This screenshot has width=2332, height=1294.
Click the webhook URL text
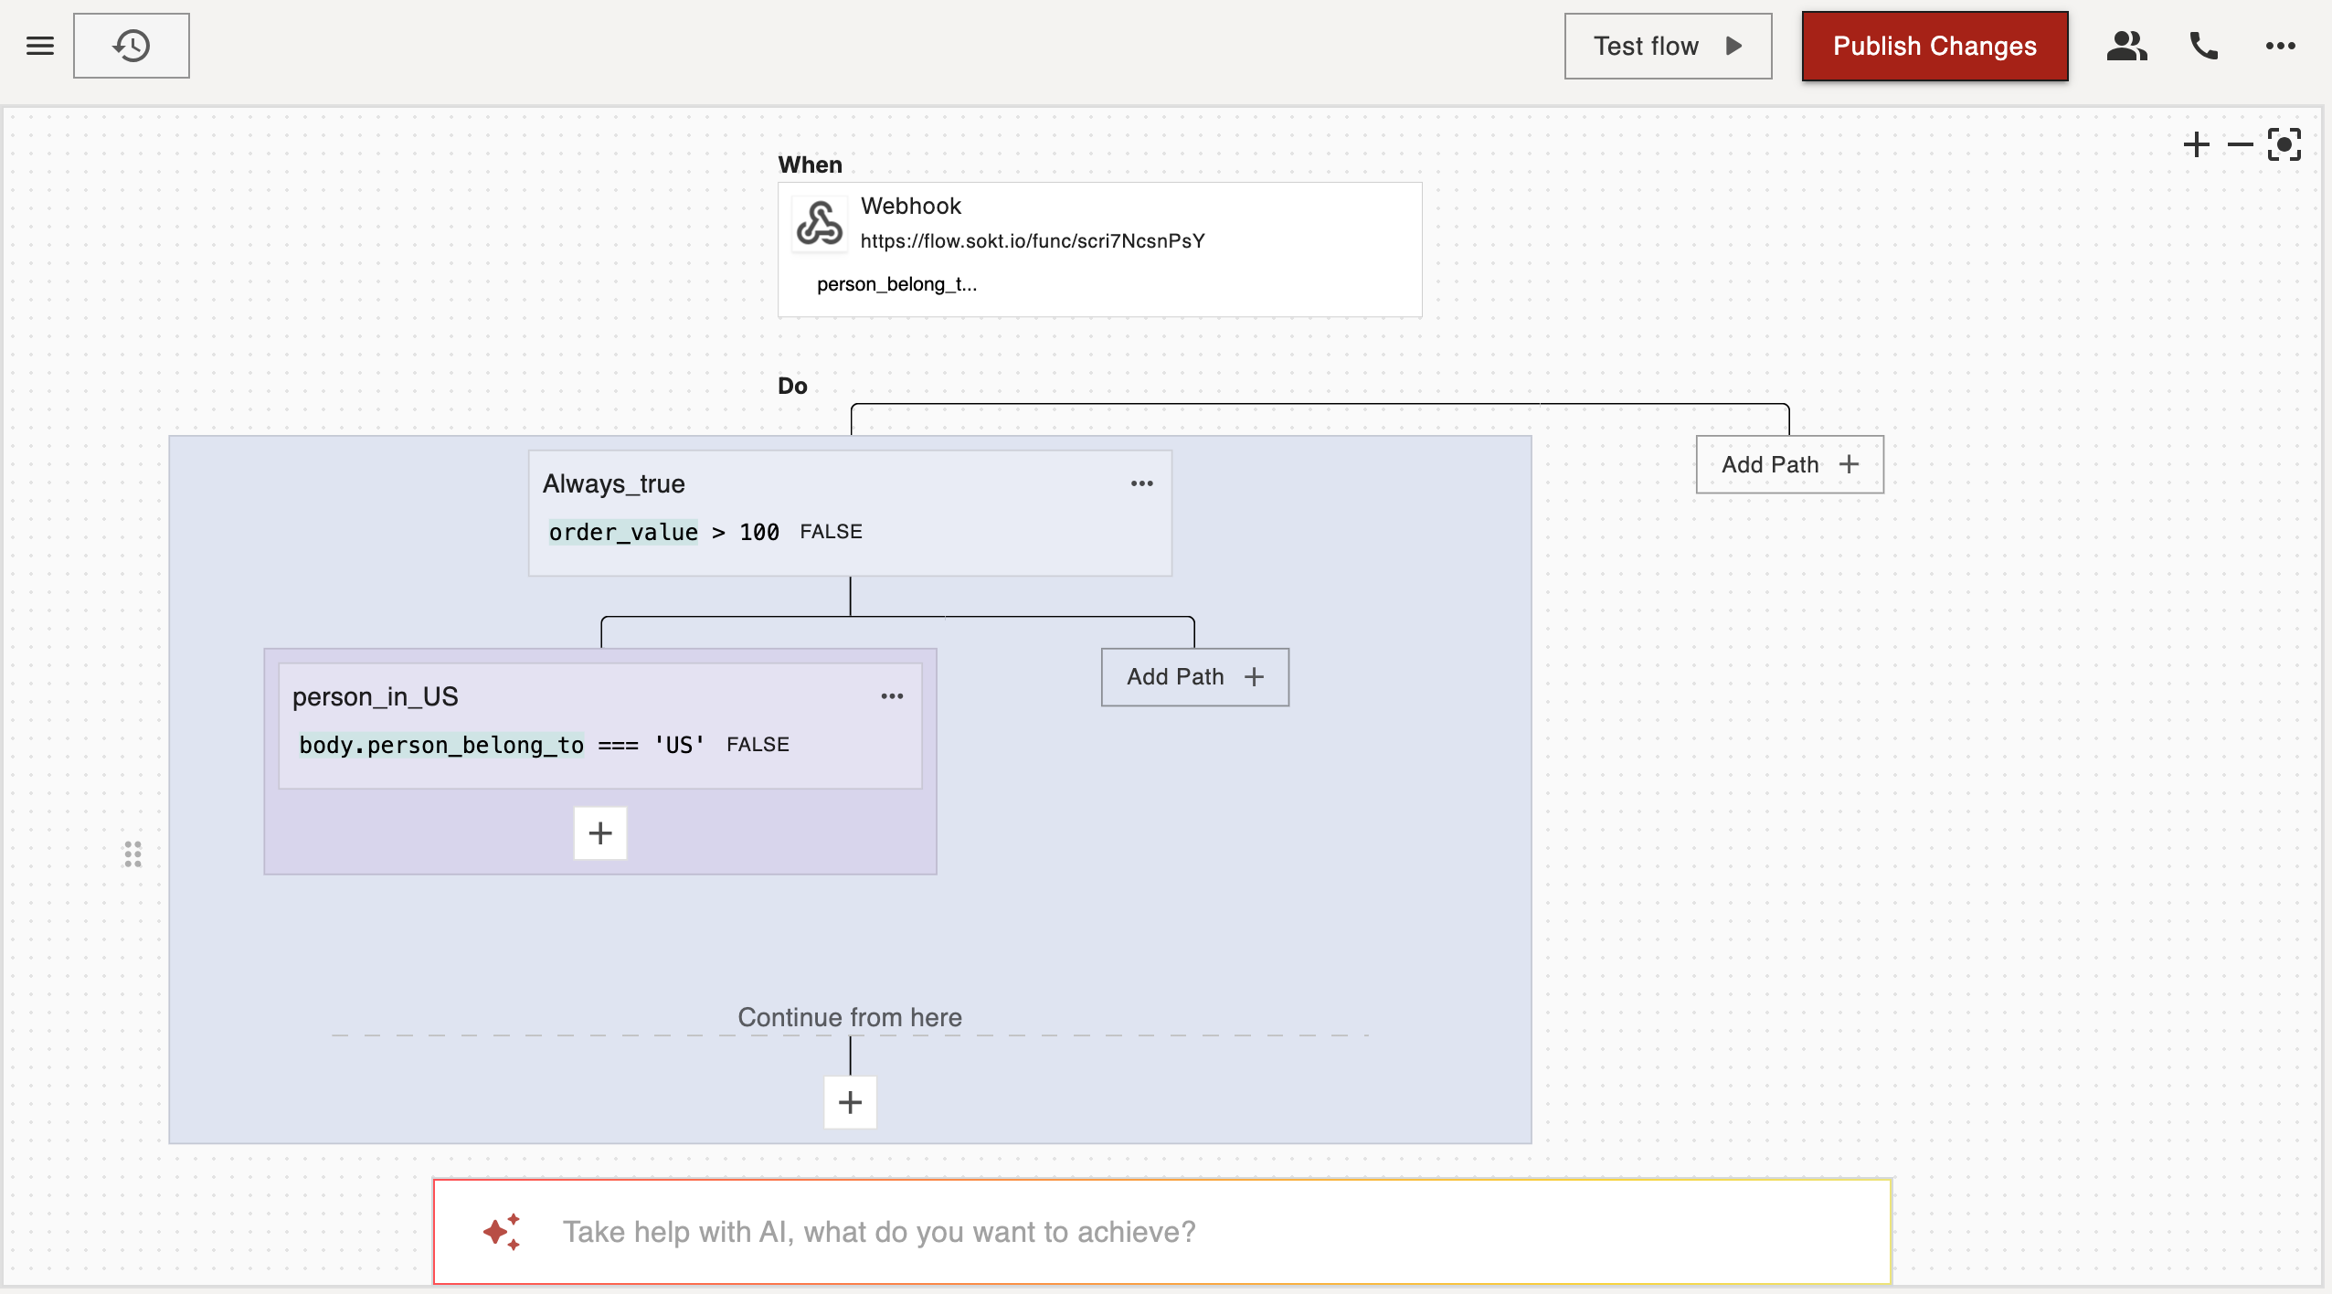[1033, 241]
